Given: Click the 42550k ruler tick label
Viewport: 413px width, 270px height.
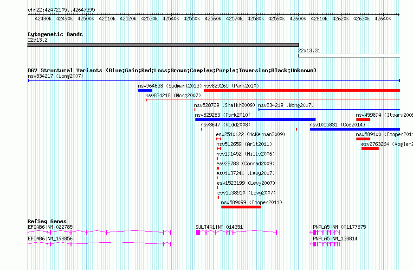Looking at the screenshot, I should click(192, 19).
